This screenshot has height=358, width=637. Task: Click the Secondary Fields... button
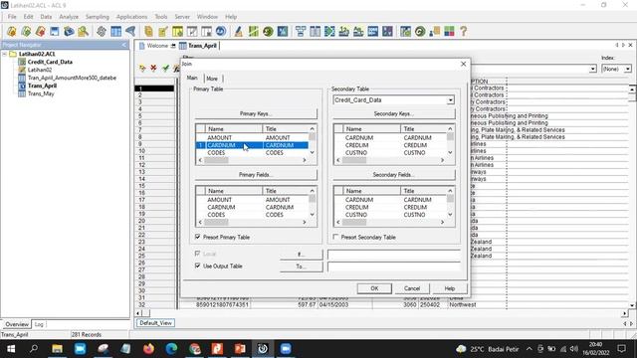coord(394,175)
